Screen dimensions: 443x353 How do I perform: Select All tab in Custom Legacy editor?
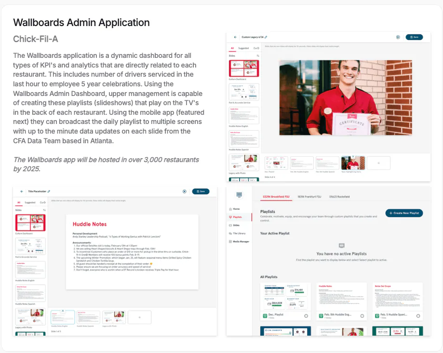(x=232, y=48)
